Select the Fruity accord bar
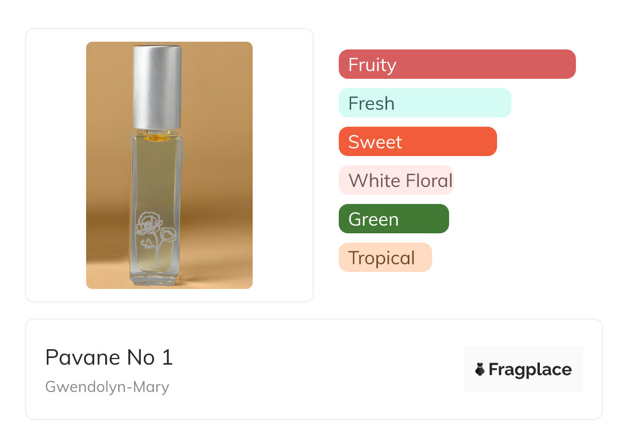This screenshot has width=628, height=445. pos(457,64)
